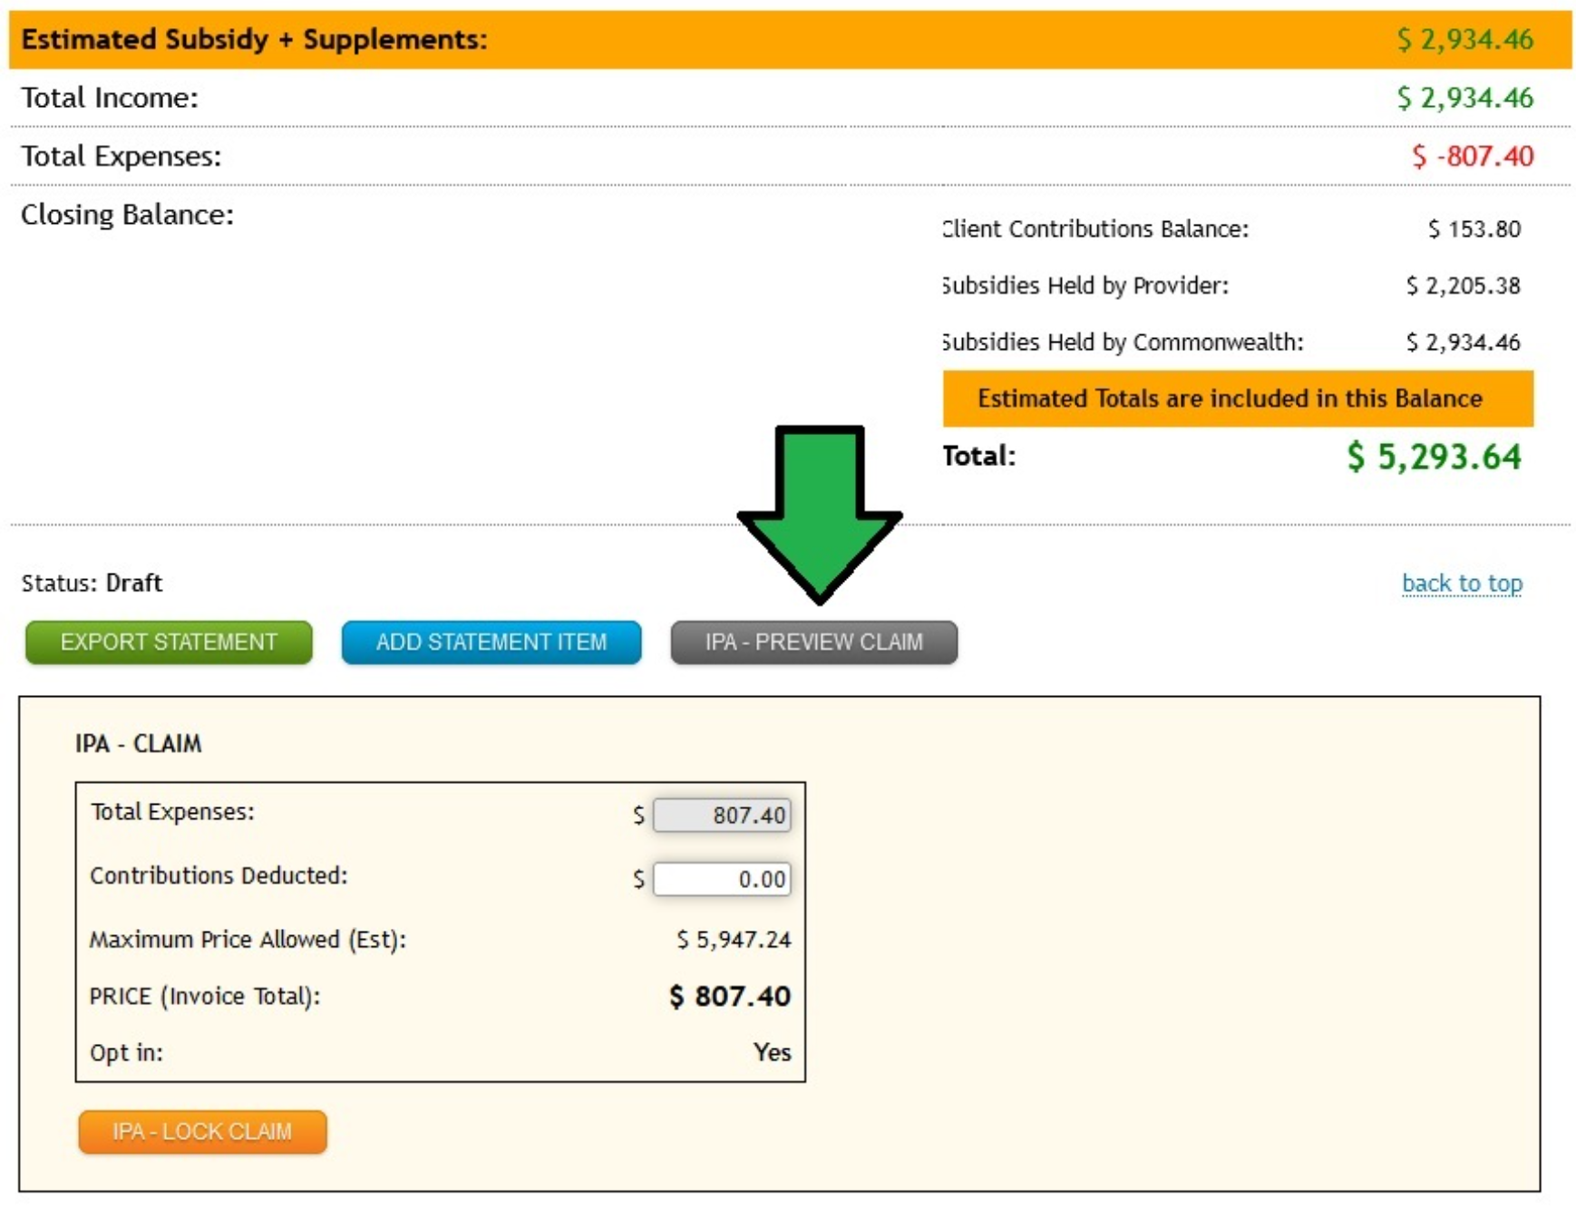
Task: Click the Opt in: Yes value
Action: [771, 1052]
